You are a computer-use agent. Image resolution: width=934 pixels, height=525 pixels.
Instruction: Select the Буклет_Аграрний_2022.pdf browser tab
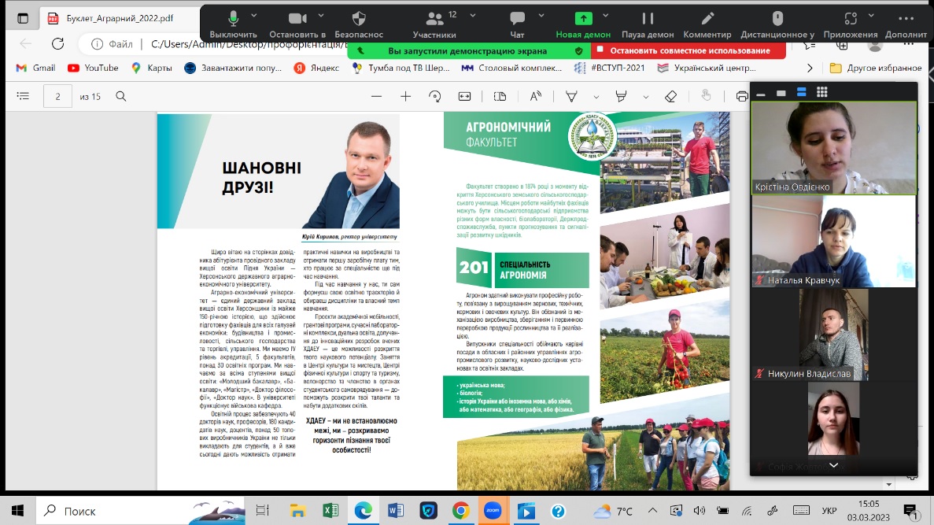pyautogui.click(x=119, y=18)
